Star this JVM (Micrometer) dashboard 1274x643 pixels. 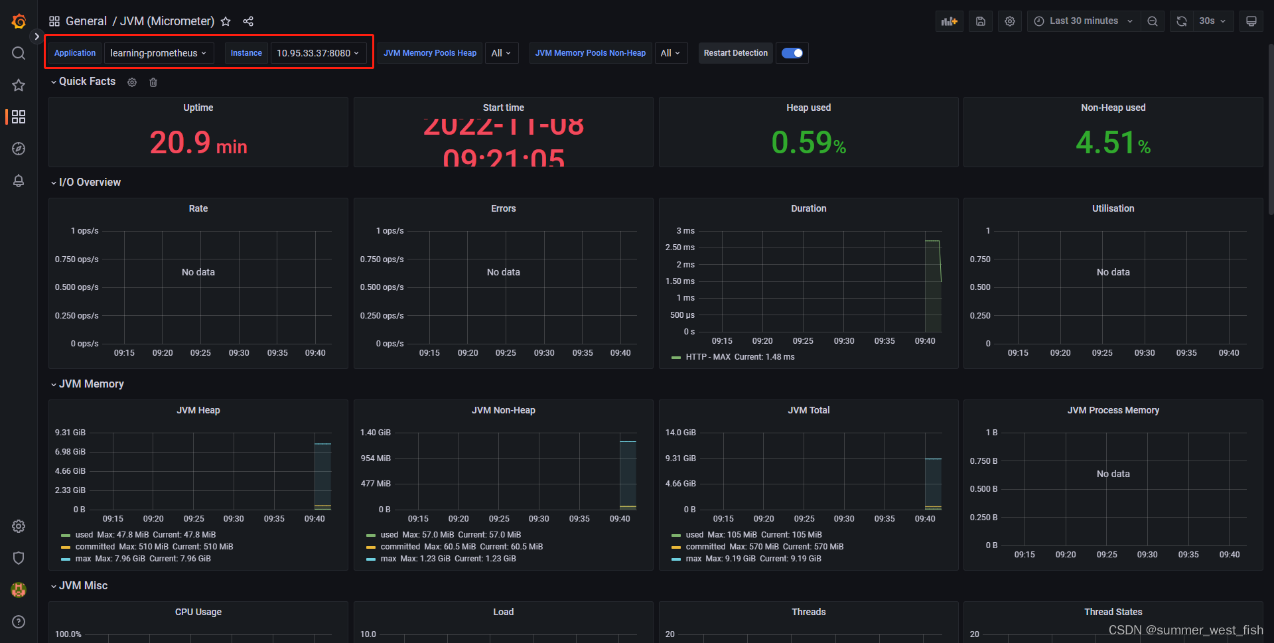point(226,21)
